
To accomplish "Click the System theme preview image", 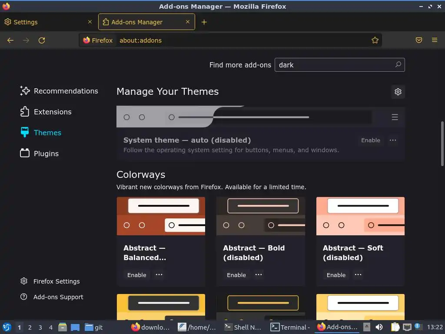I will coord(261,117).
